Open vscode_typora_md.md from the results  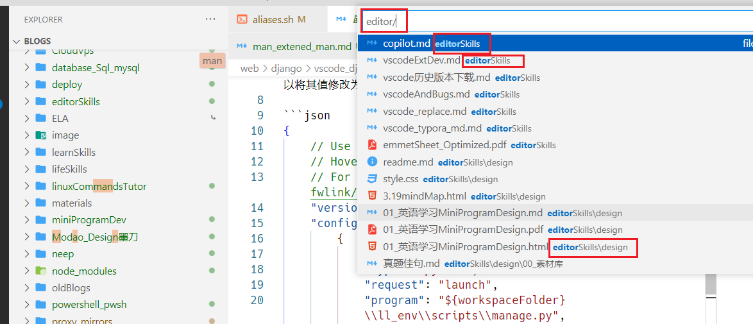(555, 128)
